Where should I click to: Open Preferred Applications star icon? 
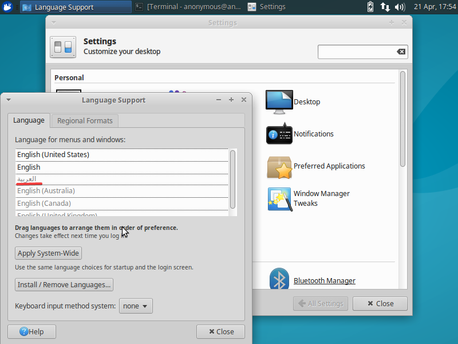[279, 166]
